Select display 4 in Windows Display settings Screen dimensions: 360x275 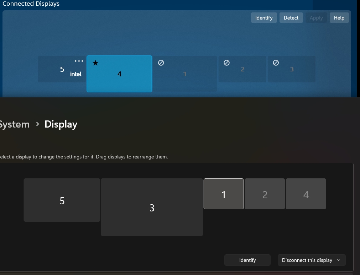tap(306, 194)
